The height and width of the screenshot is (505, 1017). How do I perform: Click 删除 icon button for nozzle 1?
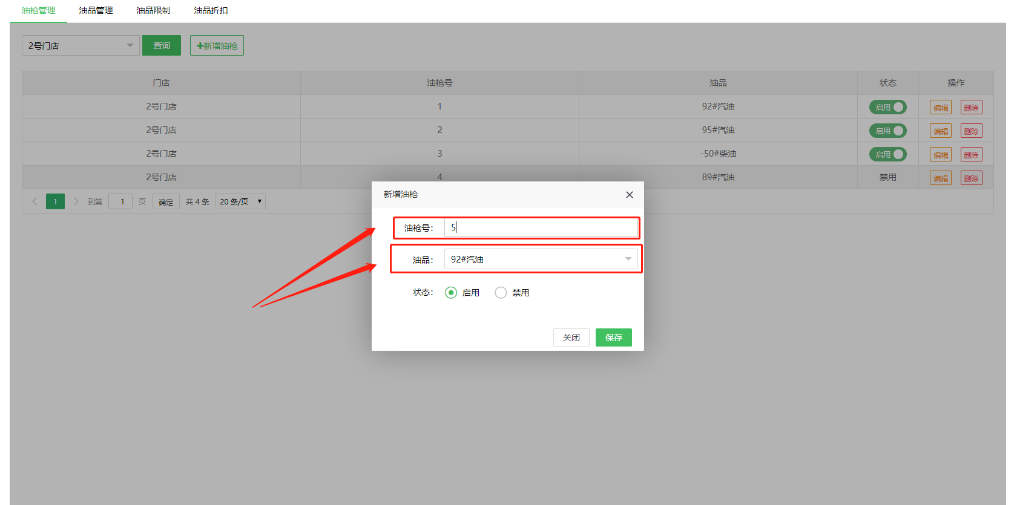point(971,108)
